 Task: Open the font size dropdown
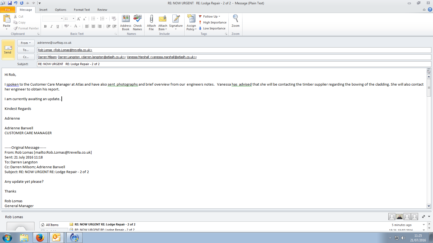(x=73, y=19)
